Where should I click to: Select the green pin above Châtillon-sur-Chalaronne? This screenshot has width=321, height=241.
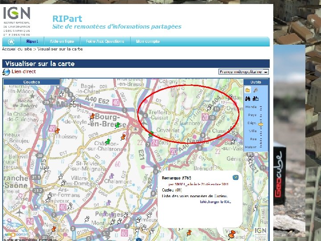[108, 141]
